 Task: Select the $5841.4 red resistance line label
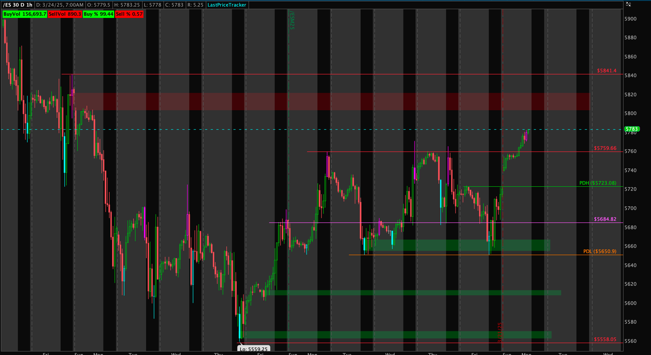(606, 71)
